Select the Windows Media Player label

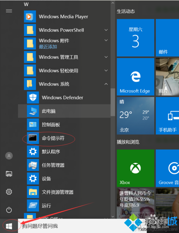coord(63,16)
